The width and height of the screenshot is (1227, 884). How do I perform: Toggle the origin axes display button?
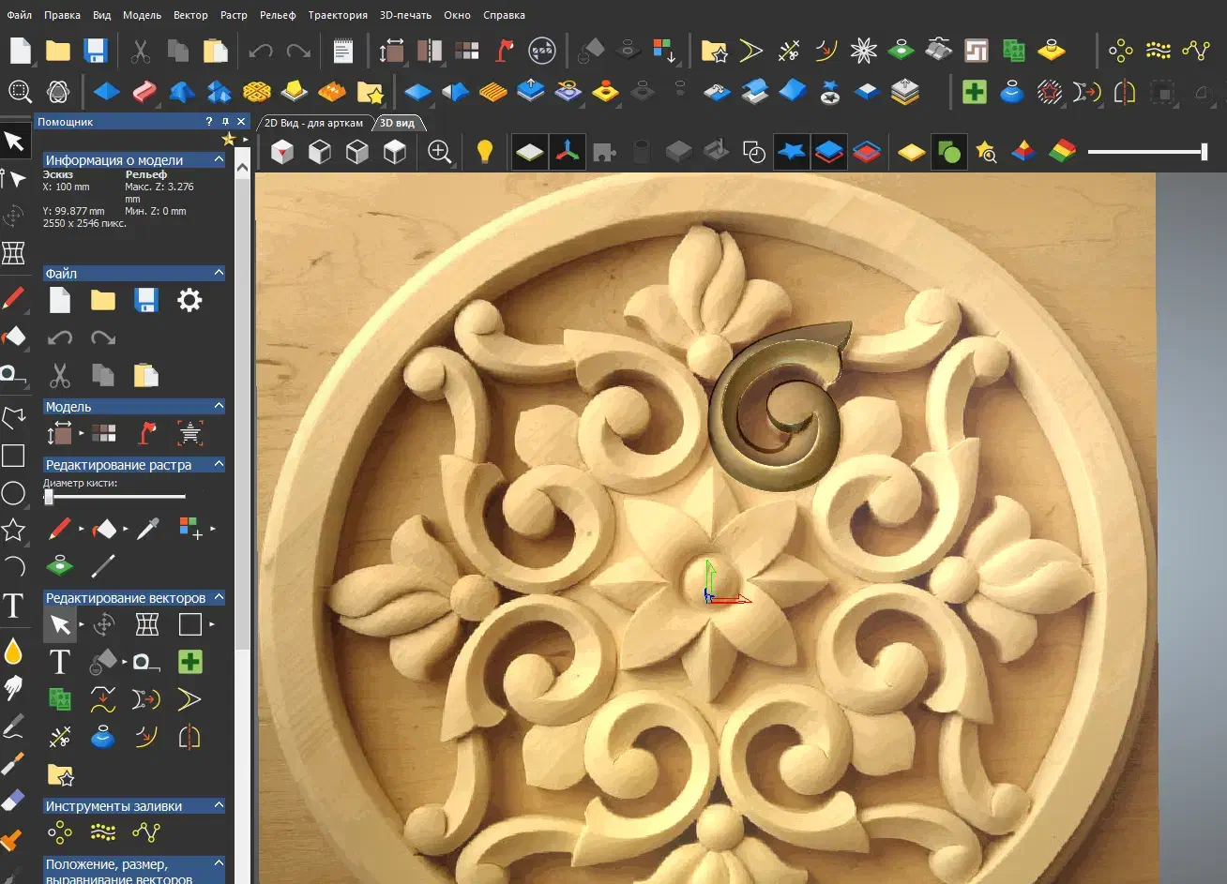coord(566,152)
